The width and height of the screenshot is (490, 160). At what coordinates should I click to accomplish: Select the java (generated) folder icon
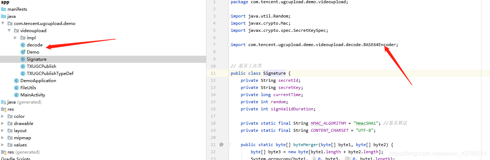(4, 102)
